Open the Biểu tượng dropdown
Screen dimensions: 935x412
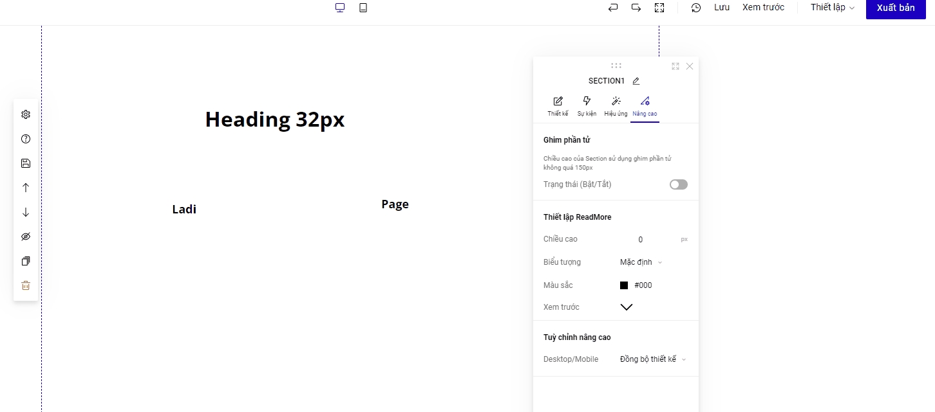pos(641,262)
